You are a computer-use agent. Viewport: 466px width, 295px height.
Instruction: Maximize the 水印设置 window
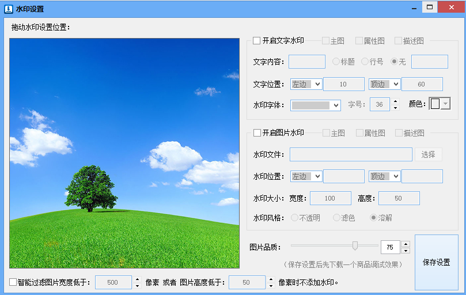click(430, 7)
